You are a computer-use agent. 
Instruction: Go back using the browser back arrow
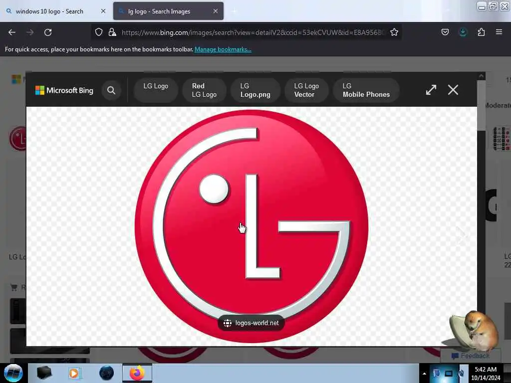(12, 32)
